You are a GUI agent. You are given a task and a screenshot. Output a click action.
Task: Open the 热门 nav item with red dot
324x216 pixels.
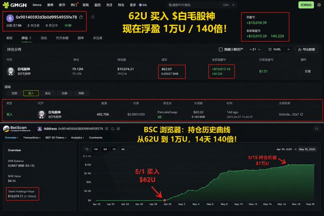point(74,5)
